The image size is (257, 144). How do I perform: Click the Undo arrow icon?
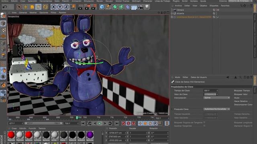[x=5, y=7]
